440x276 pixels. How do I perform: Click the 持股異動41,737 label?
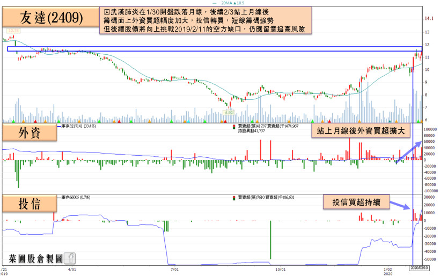[252, 131]
